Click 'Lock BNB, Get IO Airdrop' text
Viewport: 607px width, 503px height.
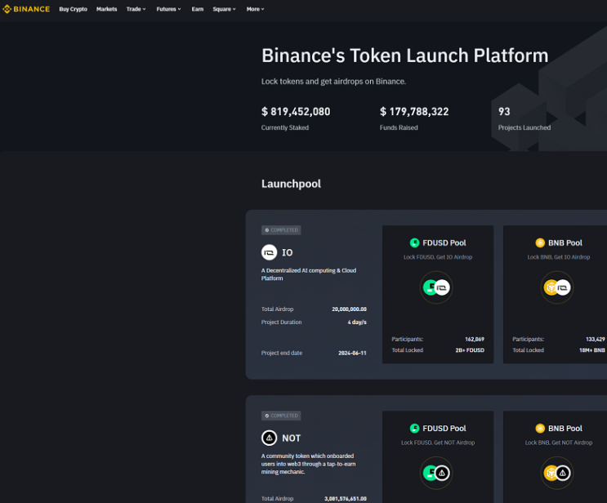(x=559, y=257)
